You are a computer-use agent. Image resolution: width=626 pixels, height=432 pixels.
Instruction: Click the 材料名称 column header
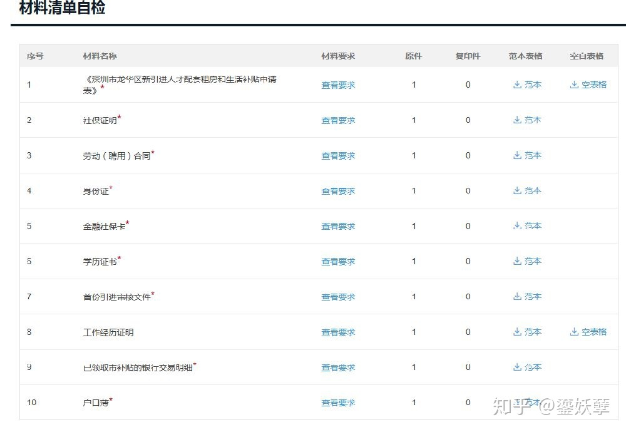[100, 56]
